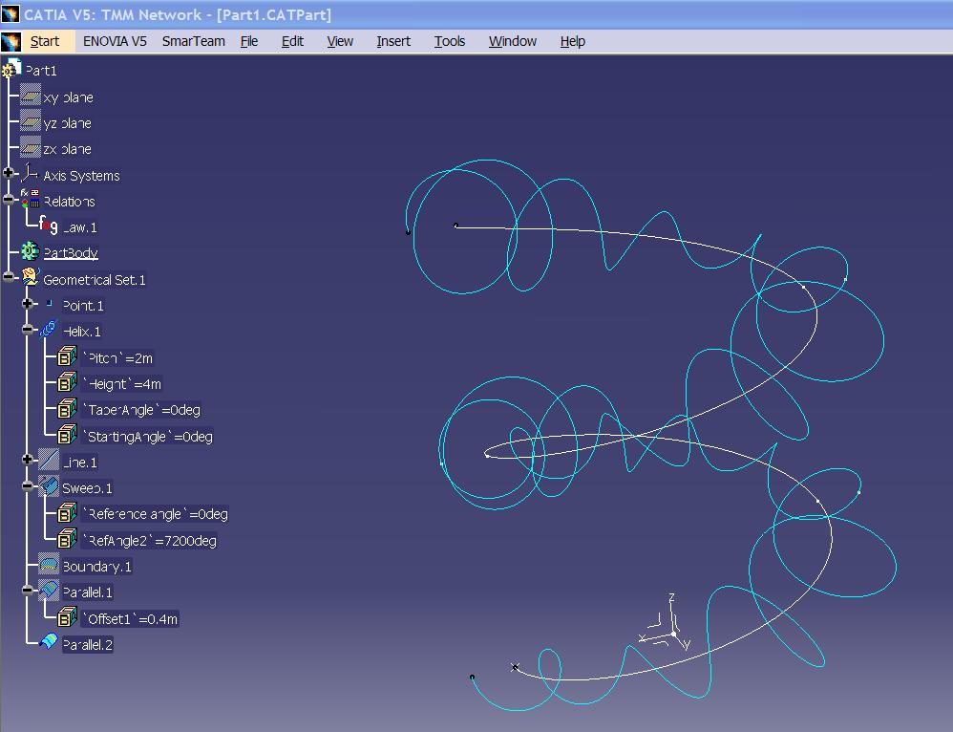Open the Edit menu
The image size is (953, 732).
pyautogui.click(x=292, y=41)
